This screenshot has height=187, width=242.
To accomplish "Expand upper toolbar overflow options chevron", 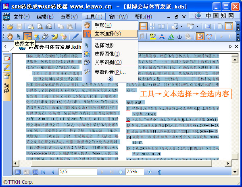I will coord(238,27).
